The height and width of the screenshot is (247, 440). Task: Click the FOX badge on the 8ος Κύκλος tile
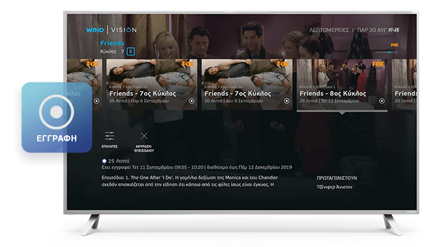[x=378, y=64]
